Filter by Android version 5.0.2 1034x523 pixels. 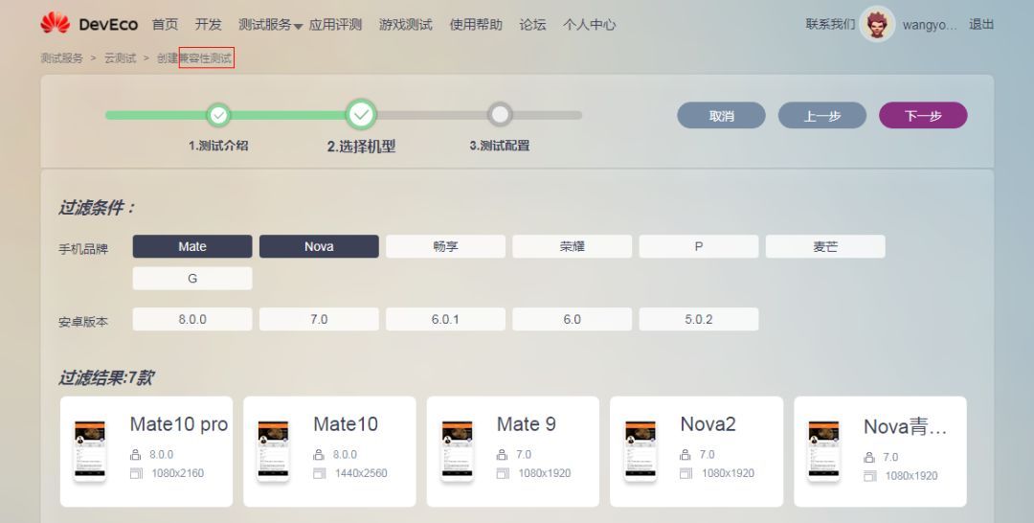point(699,319)
